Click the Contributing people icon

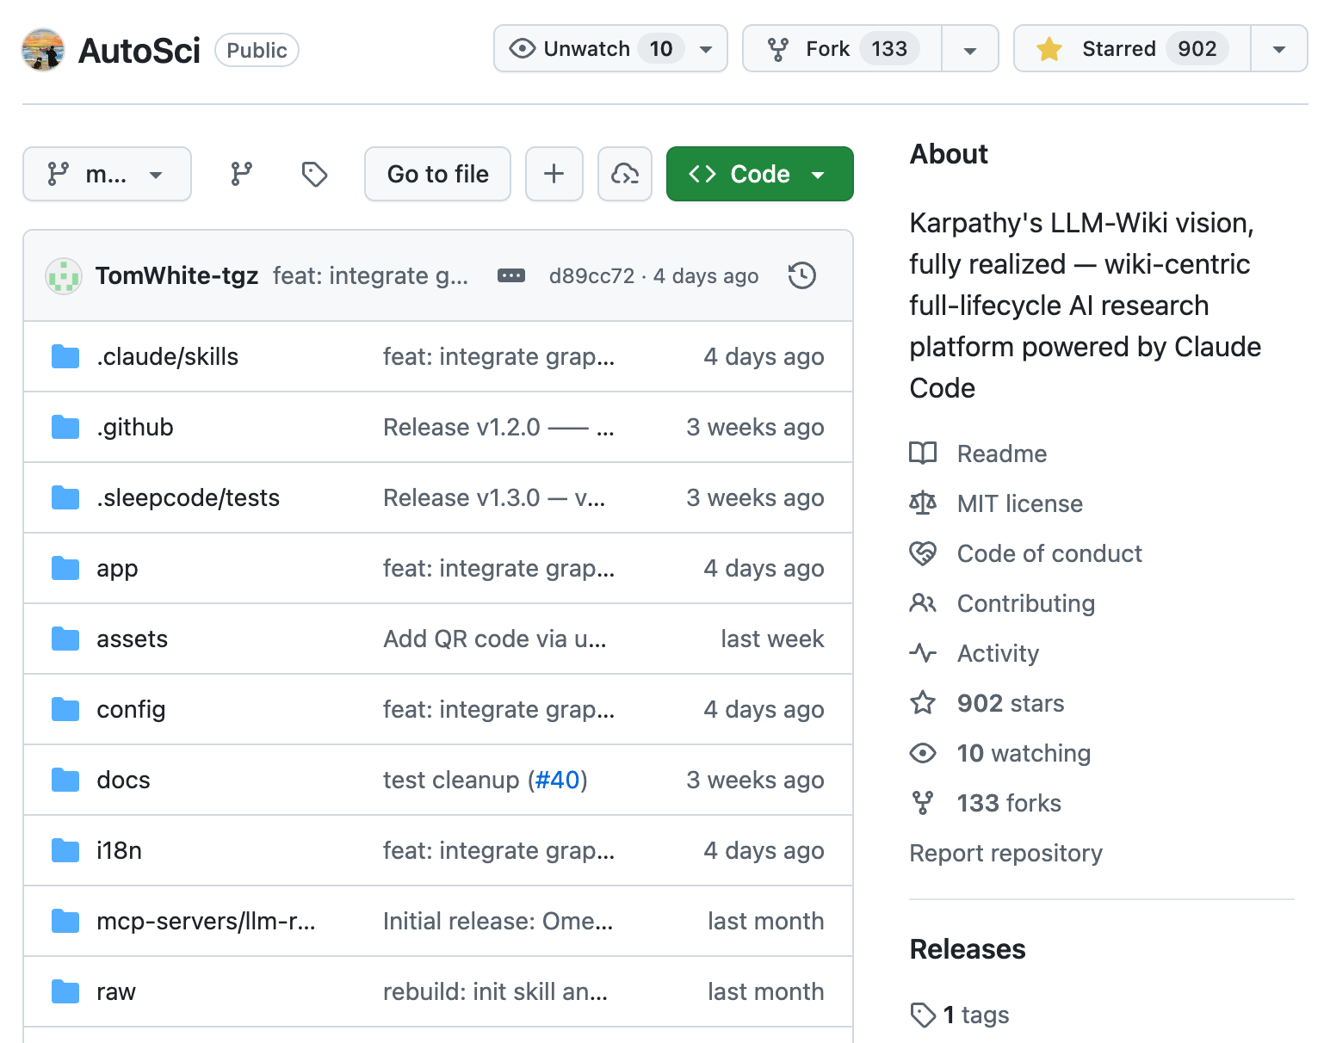click(923, 602)
